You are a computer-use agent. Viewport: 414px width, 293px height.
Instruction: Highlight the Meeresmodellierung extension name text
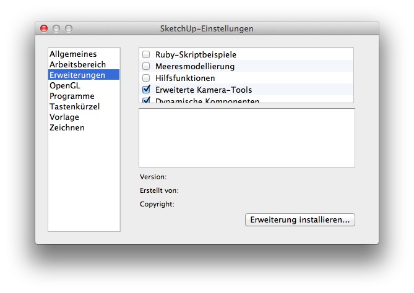(x=195, y=67)
